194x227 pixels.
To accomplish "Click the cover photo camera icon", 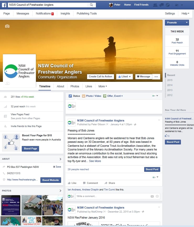I will pos(7,26).
